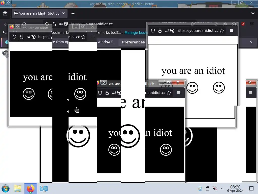Click the sound icon at the page's left edge

(x=6, y=54)
